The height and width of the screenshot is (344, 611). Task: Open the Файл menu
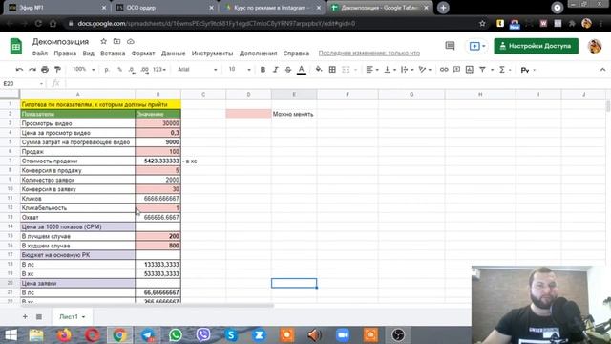pyautogui.click(x=40, y=54)
